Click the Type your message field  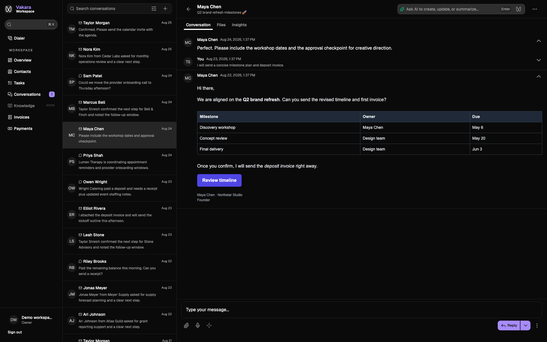(362, 310)
